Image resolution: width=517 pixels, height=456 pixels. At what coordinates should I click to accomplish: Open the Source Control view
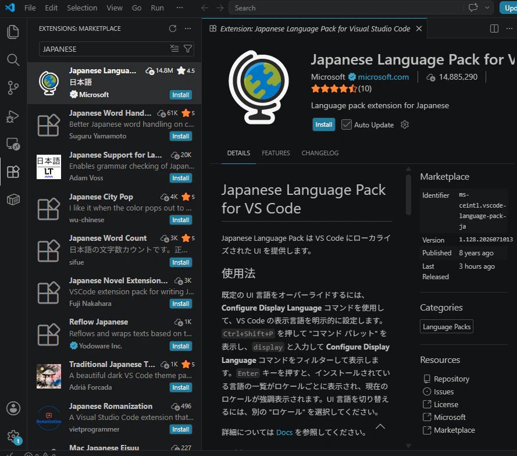click(x=13, y=88)
